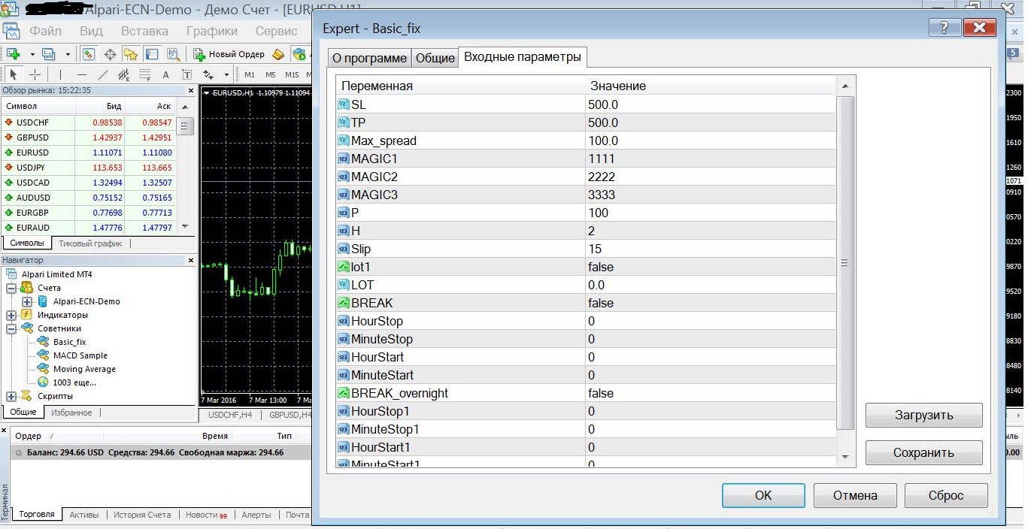Select Basic_fix expert in Navigator
1028x529 pixels.
pyautogui.click(x=69, y=342)
